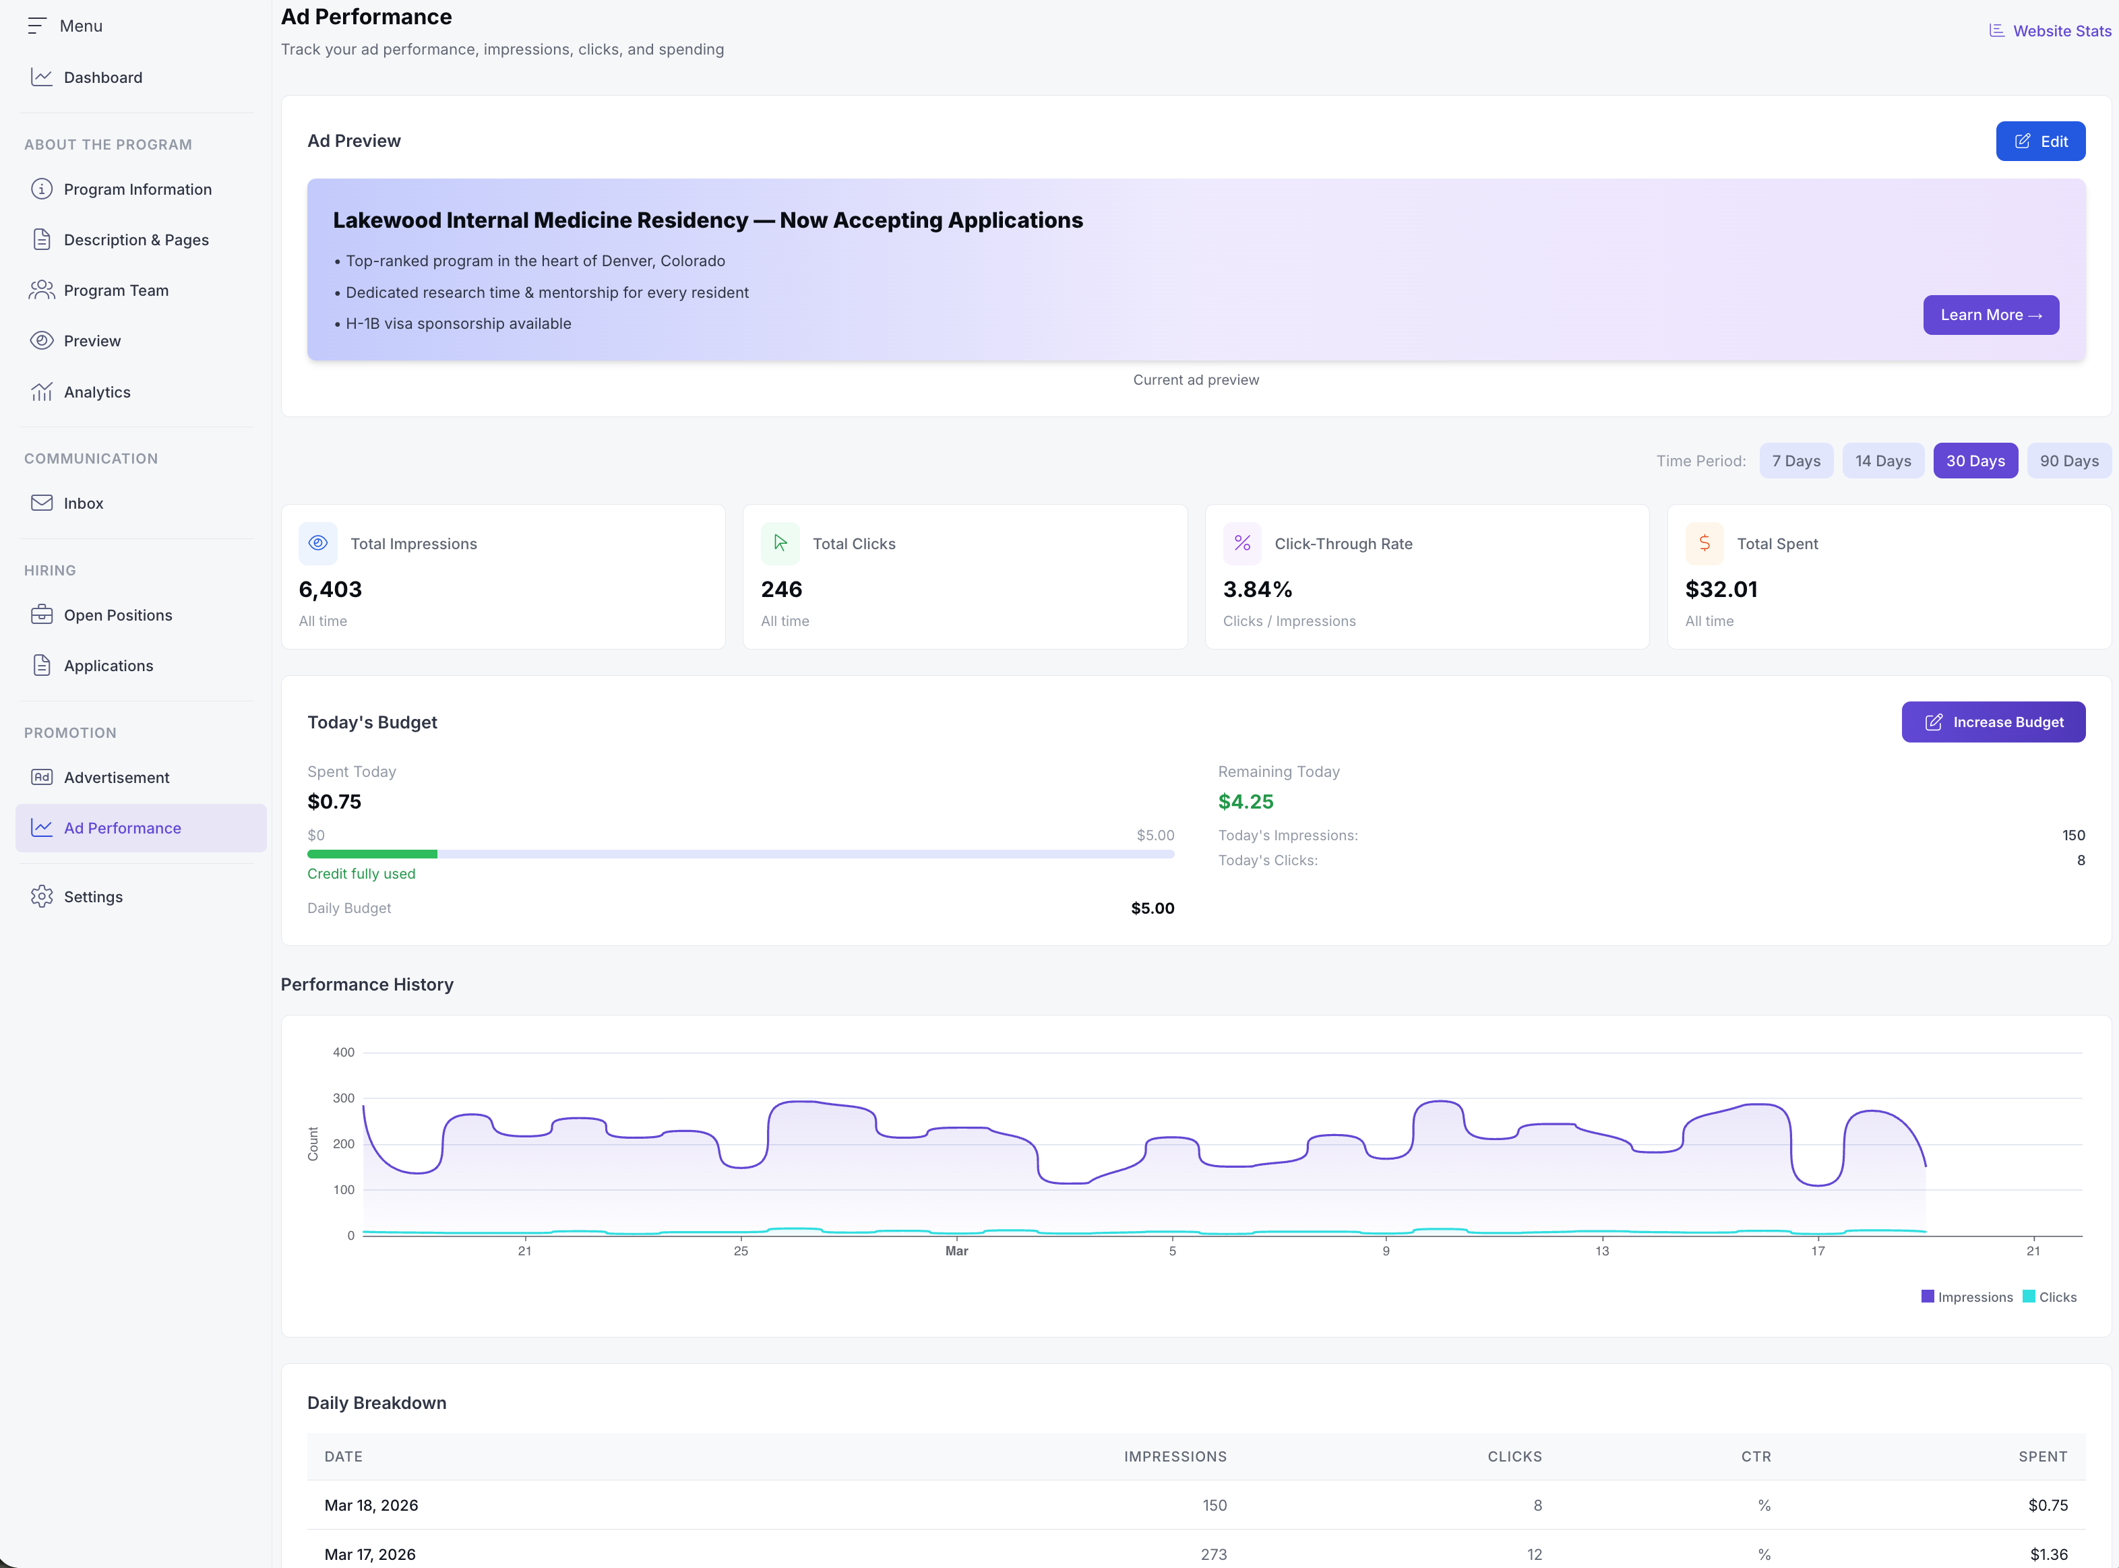Click the Edit button on Ad Preview

click(x=2040, y=140)
